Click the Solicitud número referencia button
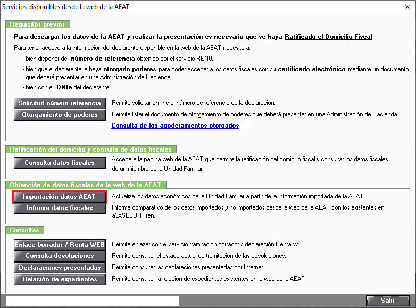Image resolution: width=416 pixels, height=308 pixels. coord(60,103)
